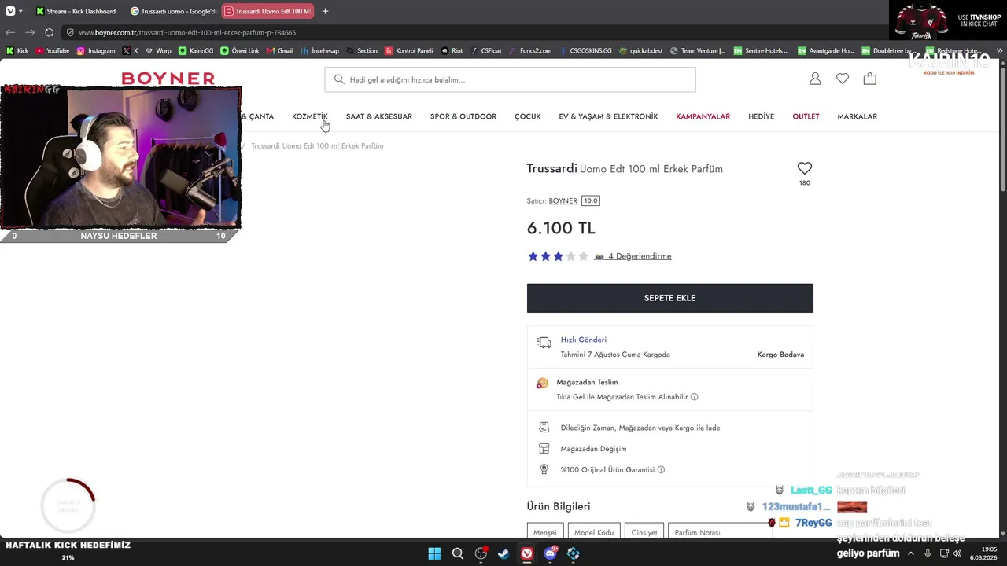
Task: Go forward to the next page
Action: 30,32
